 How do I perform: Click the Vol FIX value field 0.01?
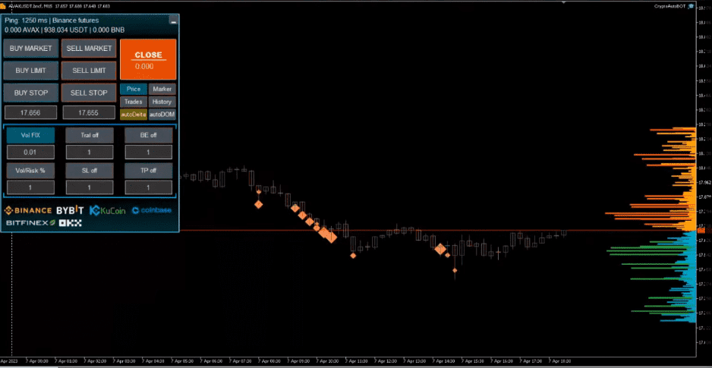[x=30, y=153]
